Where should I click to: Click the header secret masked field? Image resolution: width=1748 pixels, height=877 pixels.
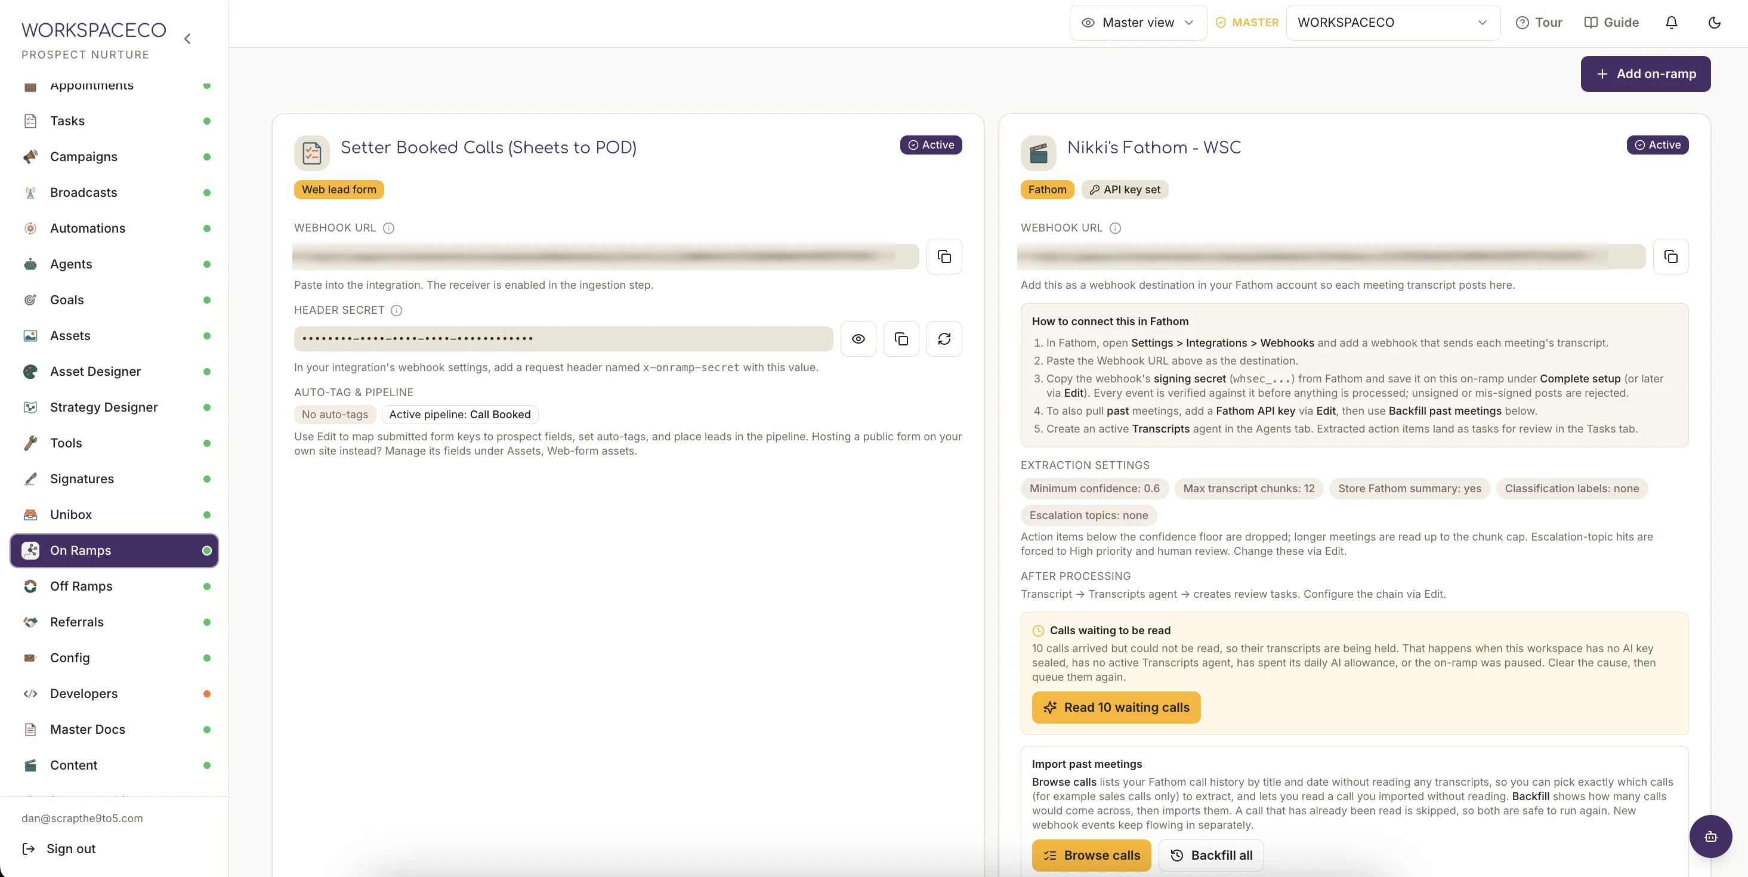[563, 339]
